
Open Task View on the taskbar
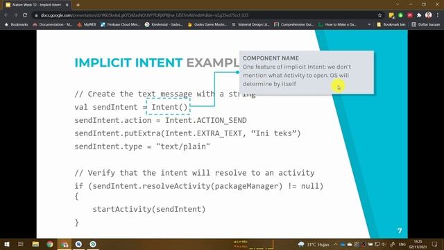click(21, 244)
